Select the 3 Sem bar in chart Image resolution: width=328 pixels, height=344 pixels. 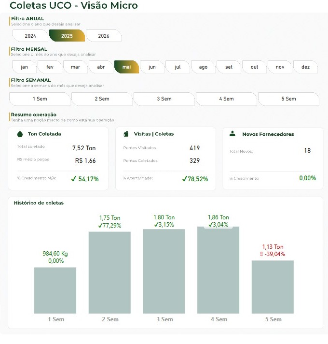point(164,272)
